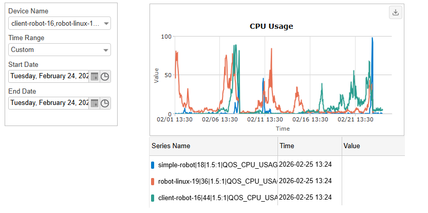Sort by Series Name column header
This screenshot has height=213, width=428.
(171, 146)
